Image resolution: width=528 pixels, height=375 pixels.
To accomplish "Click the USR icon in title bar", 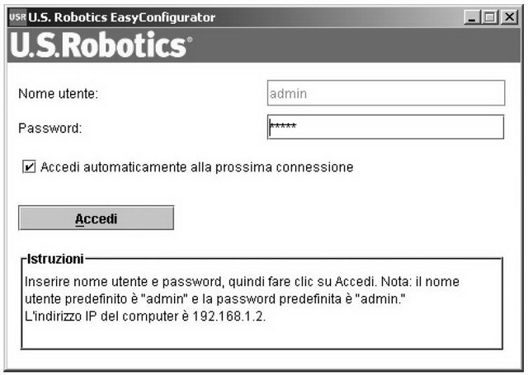I will (x=16, y=17).
